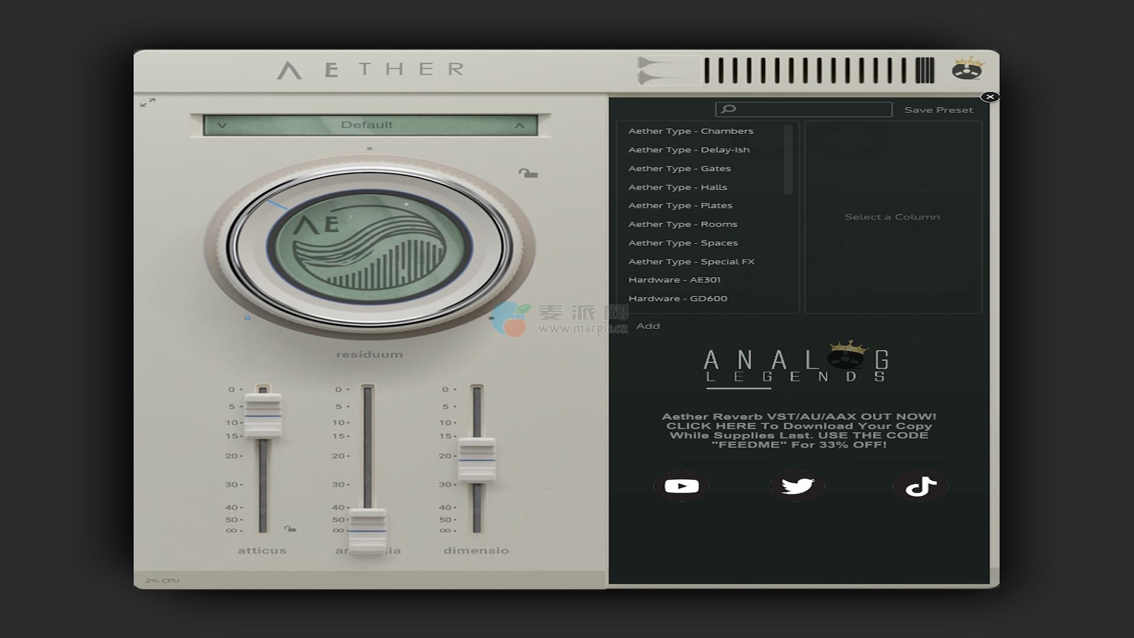Close the preset browser panel
This screenshot has height=638, width=1134.
[990, 97]
